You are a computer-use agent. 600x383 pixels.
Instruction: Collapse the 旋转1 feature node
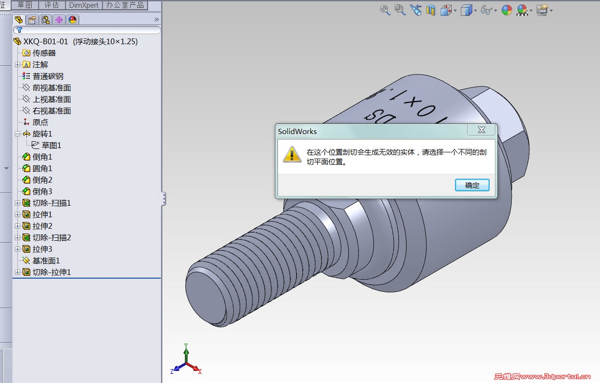coord(17,134)
